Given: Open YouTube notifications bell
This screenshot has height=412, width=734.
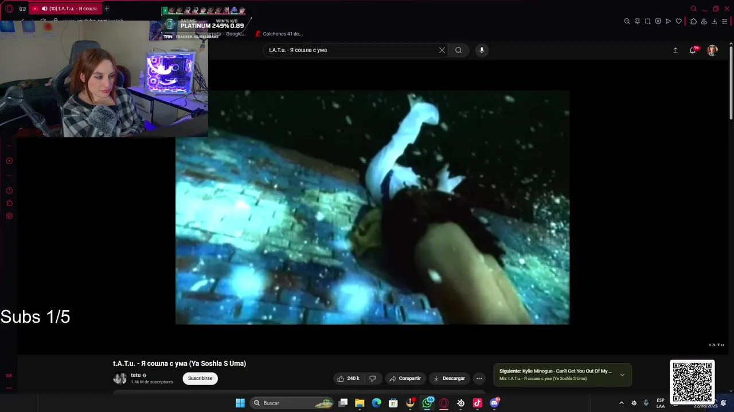Looking at the screenshot, I should (x=693, y=50).
